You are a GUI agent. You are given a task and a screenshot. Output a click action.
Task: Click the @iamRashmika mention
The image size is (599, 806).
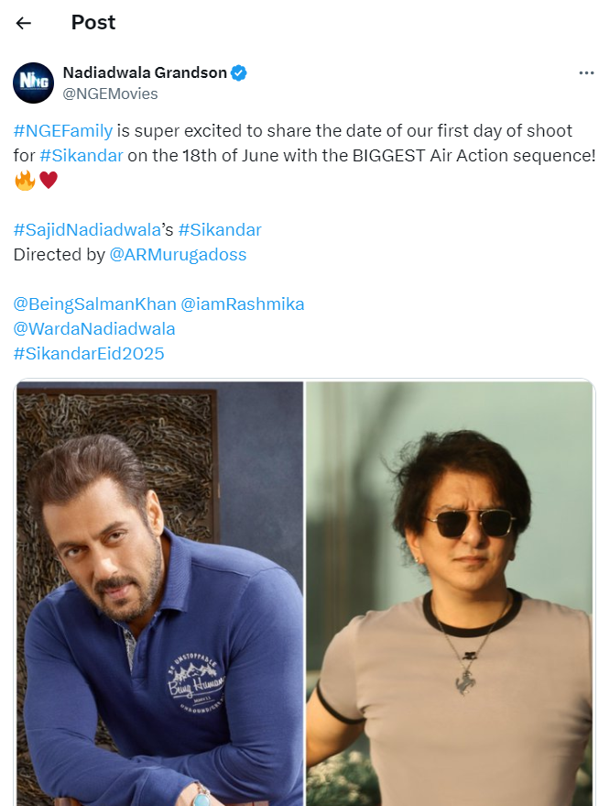click(x=243, y=304)
